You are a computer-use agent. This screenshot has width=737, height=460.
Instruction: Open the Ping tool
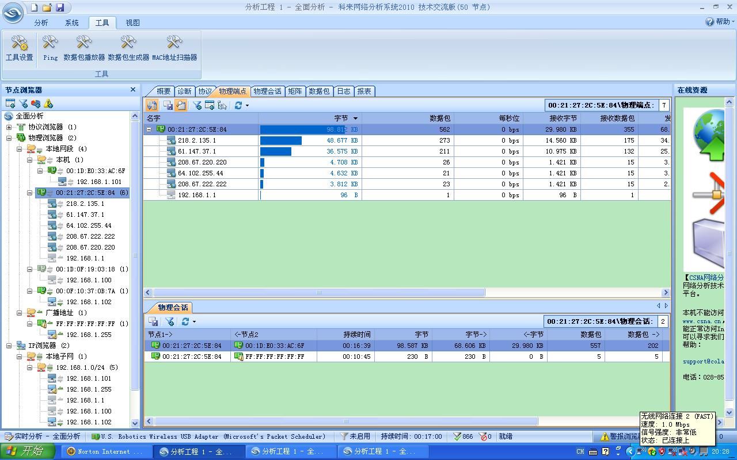tap(50, 47)
